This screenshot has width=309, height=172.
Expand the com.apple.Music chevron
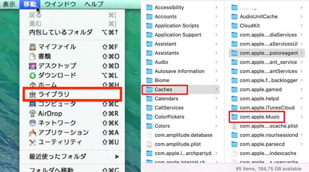(x=302, y=117)
